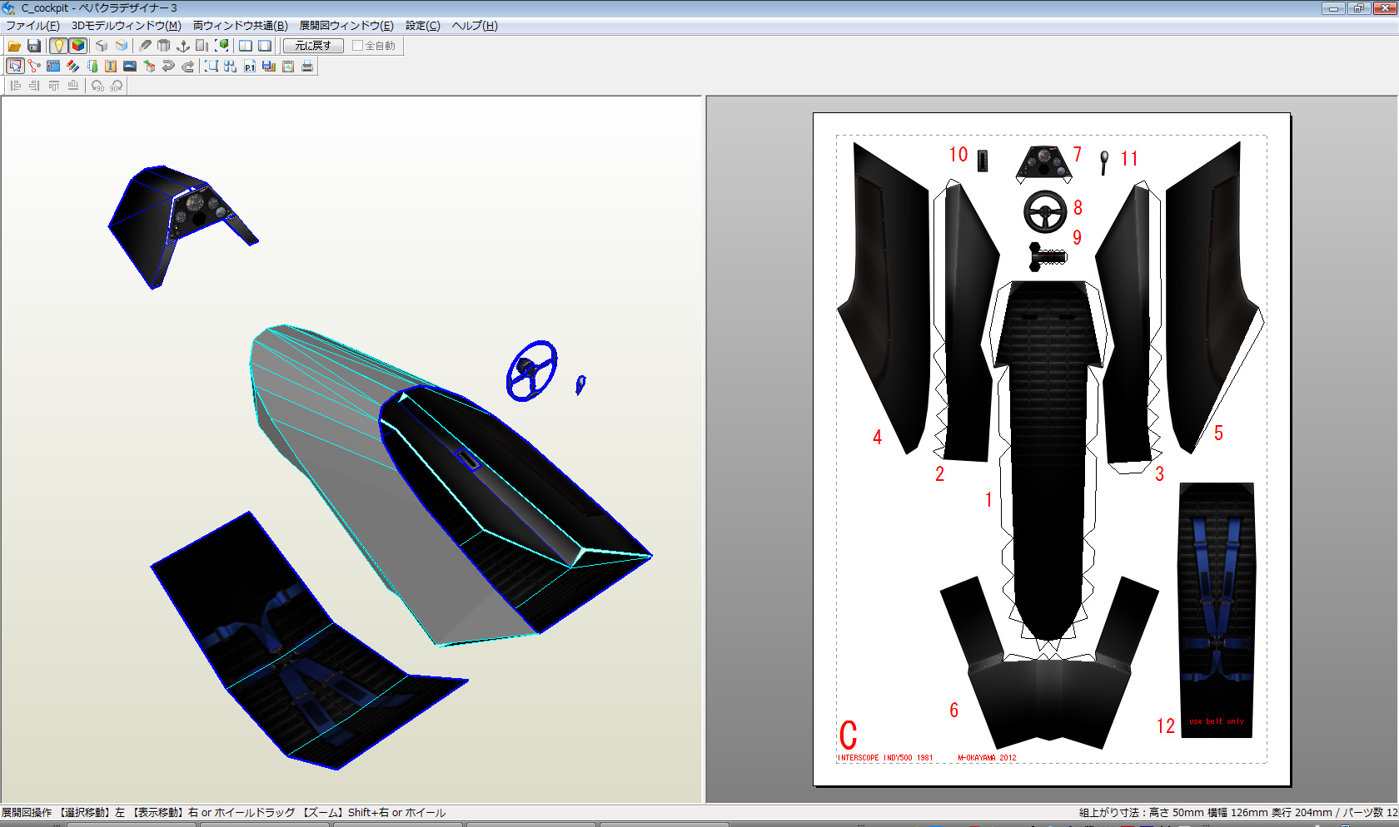Select the selection-move arrow tool
The width and height of the screenshot is (1399, 827).
(15, 66)
